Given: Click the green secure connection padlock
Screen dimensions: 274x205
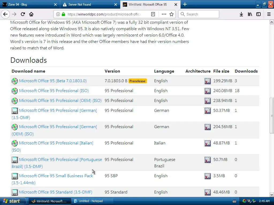Looking at the screenshot, I should point(63,14).
